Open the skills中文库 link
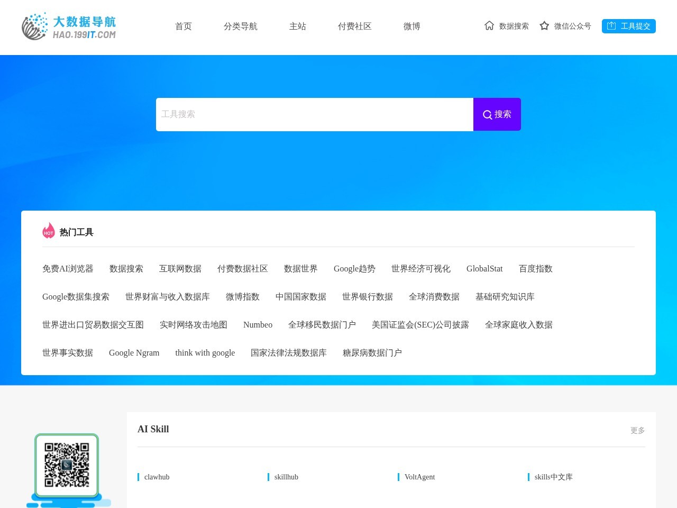This screenshot has height=508, width=677. coord(553,477)
